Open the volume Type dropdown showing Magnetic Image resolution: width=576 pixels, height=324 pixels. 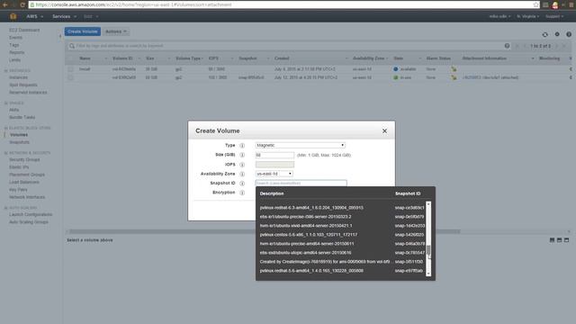300,146
